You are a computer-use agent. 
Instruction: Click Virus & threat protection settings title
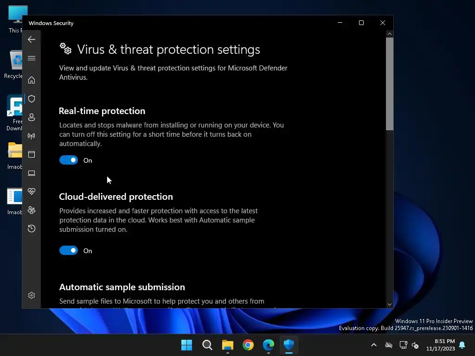tap(168, 49)
